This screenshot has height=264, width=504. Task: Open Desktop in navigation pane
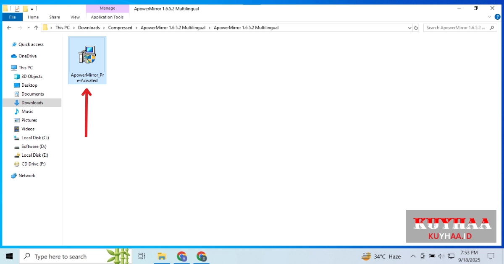click(x=26, y=85)
